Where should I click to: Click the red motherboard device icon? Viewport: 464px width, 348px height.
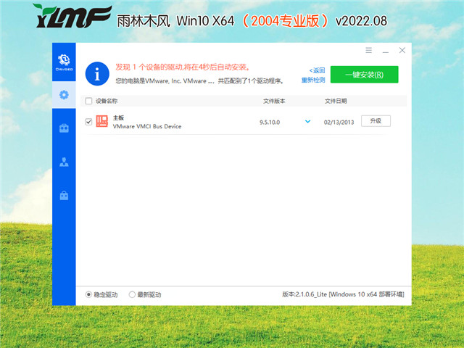pos(102,121)
